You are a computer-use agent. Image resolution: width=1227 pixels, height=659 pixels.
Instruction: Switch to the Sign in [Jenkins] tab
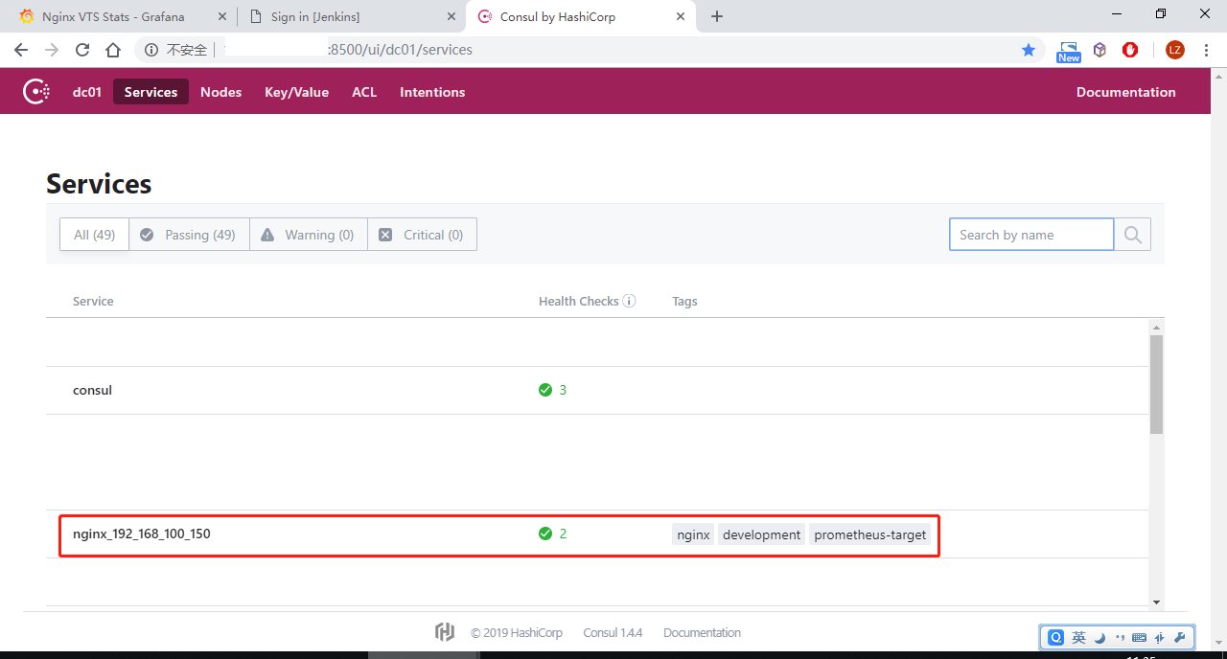click(x=314, y=16)
